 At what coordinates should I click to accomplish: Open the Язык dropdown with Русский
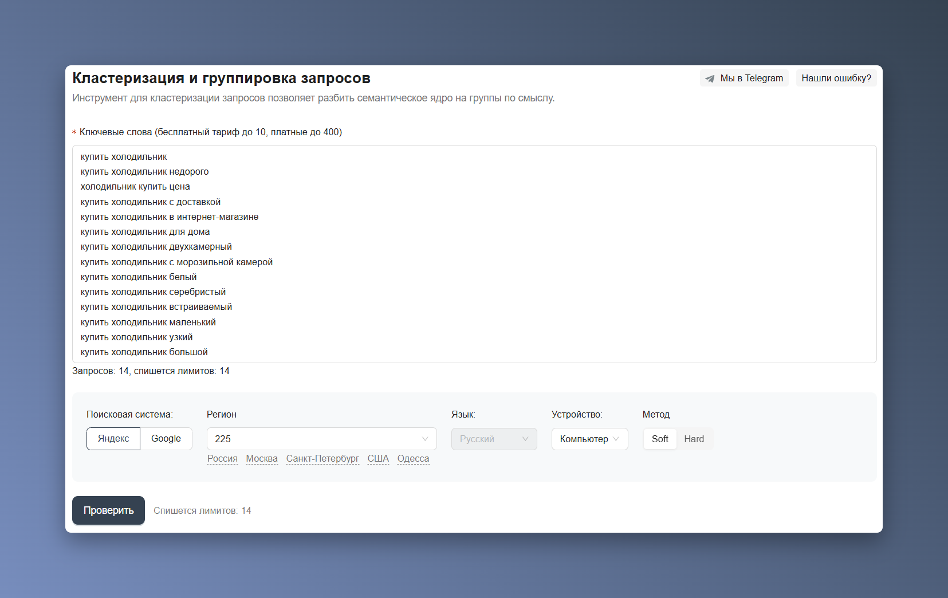coord(494,439)
